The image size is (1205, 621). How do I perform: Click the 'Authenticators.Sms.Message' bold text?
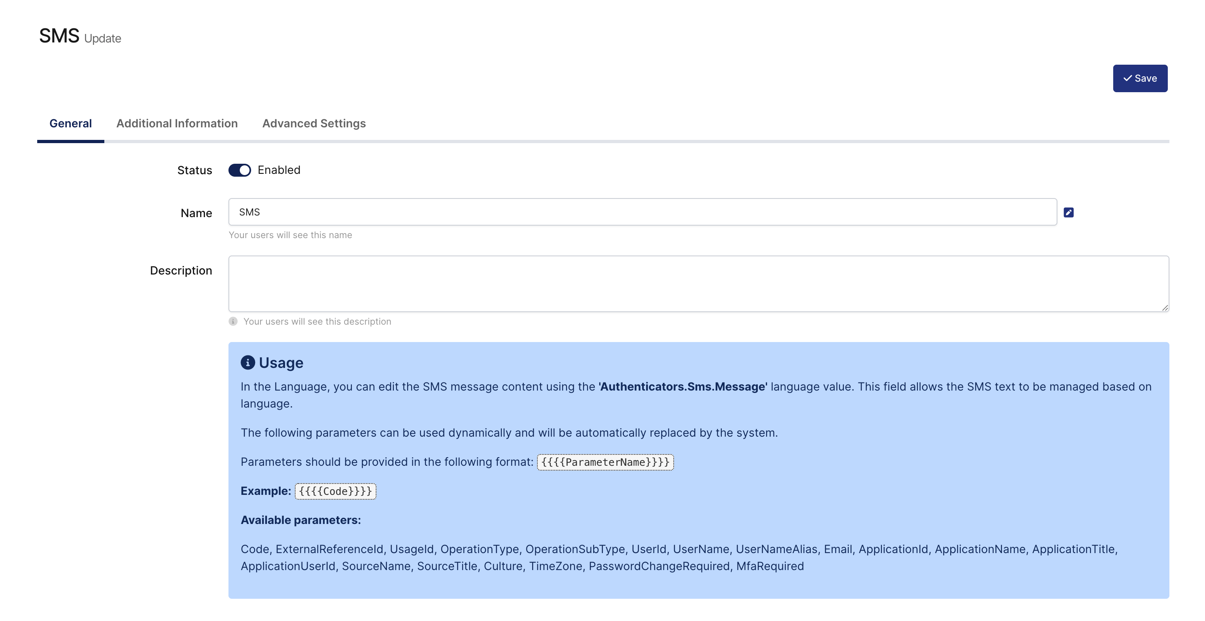coord(683,387)
